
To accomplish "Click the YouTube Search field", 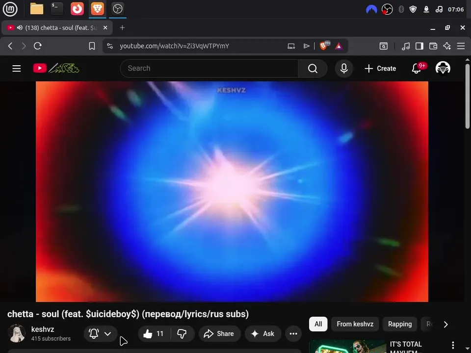I will pos(209,69).
